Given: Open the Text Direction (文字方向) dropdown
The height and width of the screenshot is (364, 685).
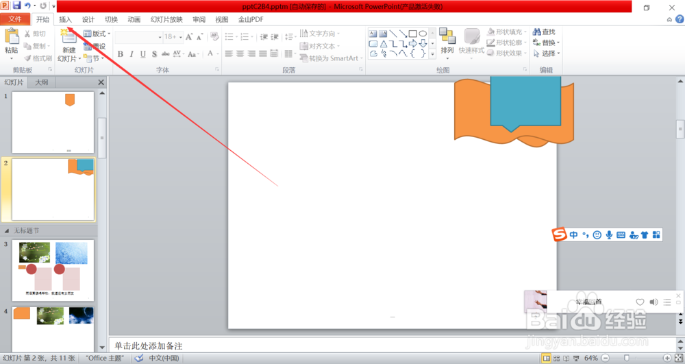Looking at the screenshot, I should pos(320,34).
